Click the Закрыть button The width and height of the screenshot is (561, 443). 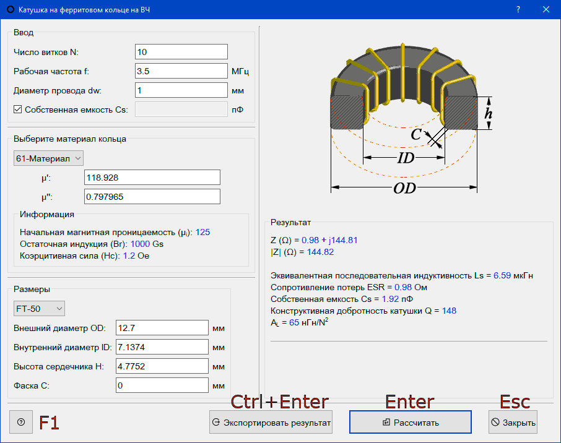click(513, 422)
